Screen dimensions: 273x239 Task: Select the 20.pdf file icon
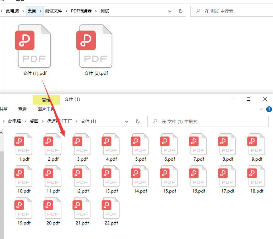tap(53, 208)
